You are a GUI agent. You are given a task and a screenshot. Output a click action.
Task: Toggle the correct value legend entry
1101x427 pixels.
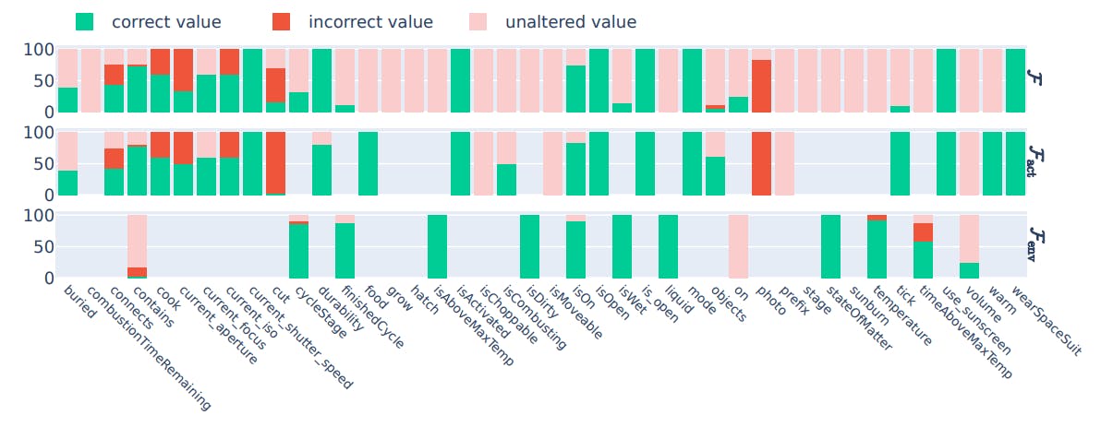(x=148, y=22)
